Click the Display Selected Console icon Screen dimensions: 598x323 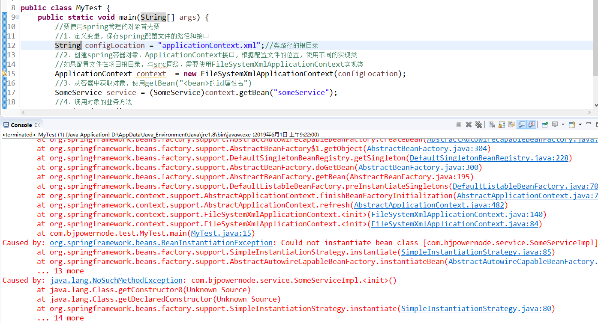555,124
